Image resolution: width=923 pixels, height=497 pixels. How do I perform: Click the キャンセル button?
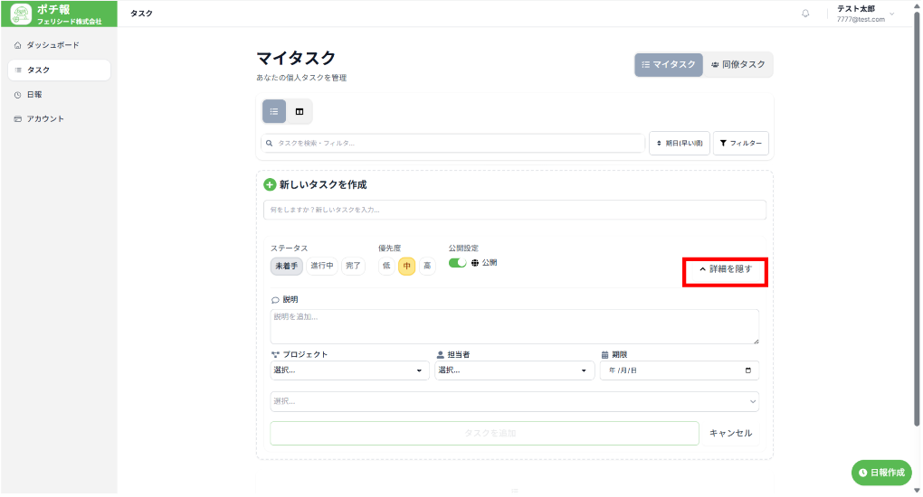click(x=730, y=434)
